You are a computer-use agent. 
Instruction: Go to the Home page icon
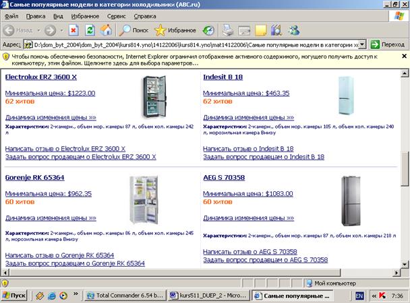click(x=106, y=30)
